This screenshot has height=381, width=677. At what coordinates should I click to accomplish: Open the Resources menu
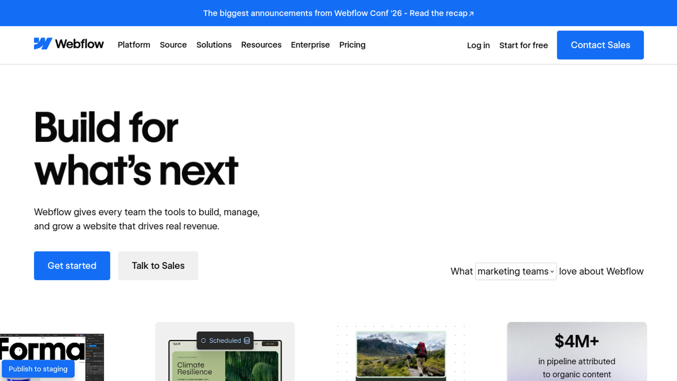click(261, 45)
